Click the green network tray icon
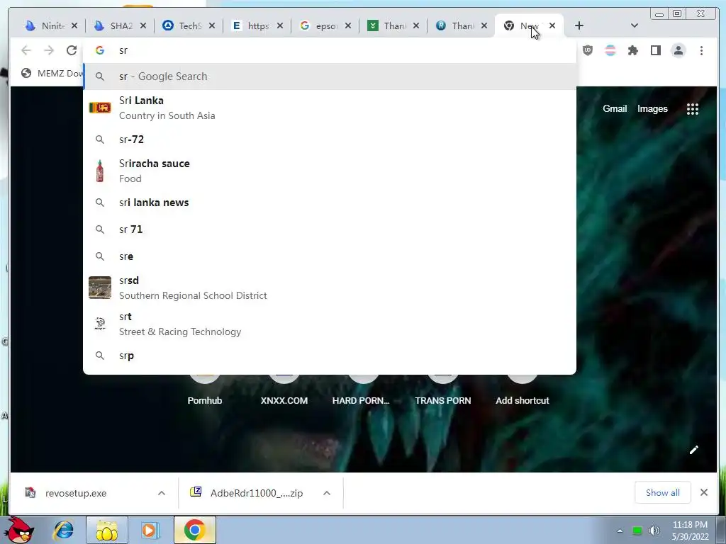 [637, 531]
